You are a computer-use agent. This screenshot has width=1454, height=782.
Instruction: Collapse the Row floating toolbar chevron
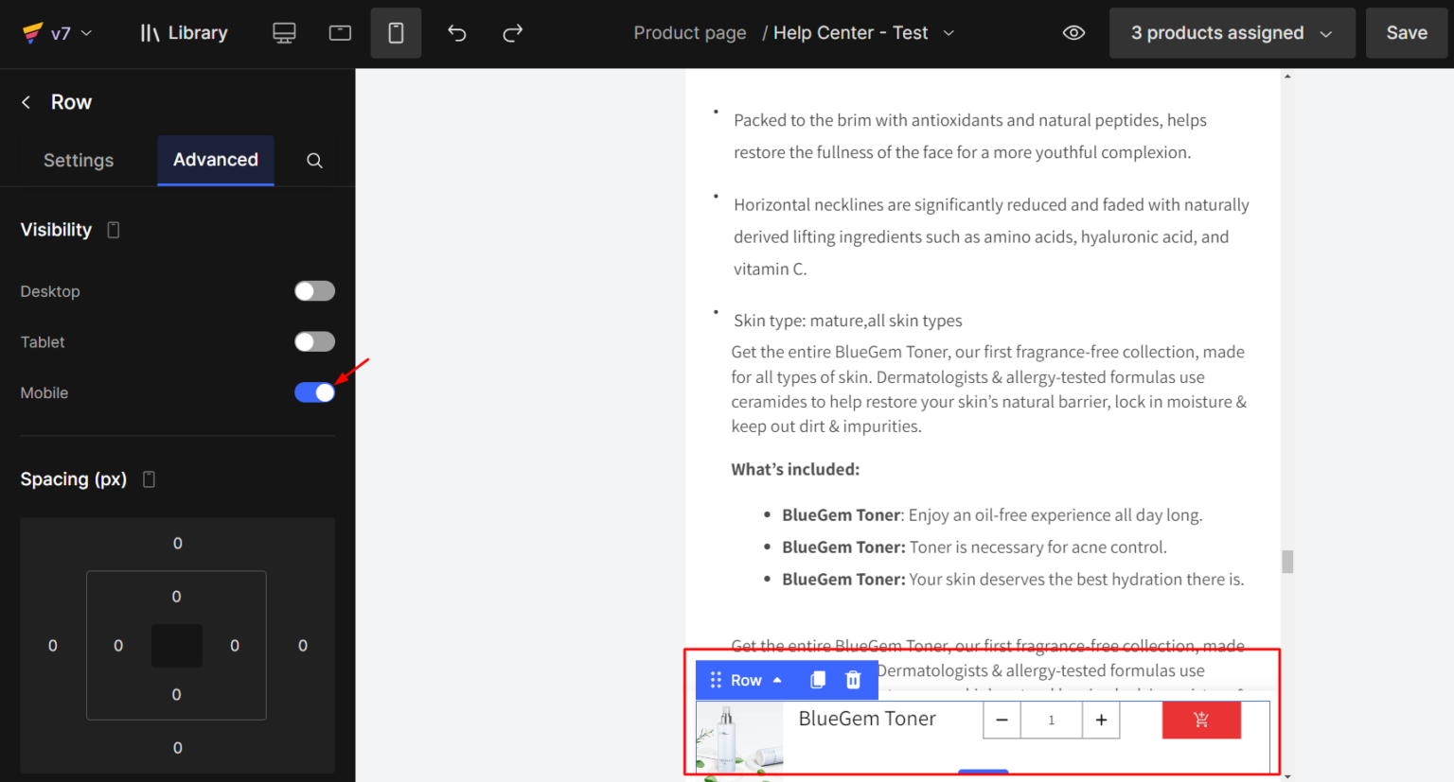point(776,680)
